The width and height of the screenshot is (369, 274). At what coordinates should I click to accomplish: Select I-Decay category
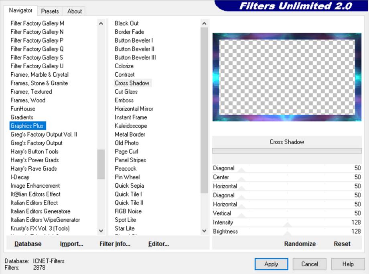(x=20, y=177)
